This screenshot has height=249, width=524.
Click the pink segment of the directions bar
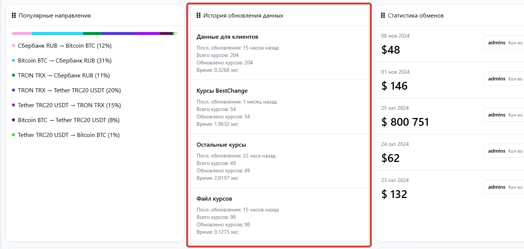point(22,33)
